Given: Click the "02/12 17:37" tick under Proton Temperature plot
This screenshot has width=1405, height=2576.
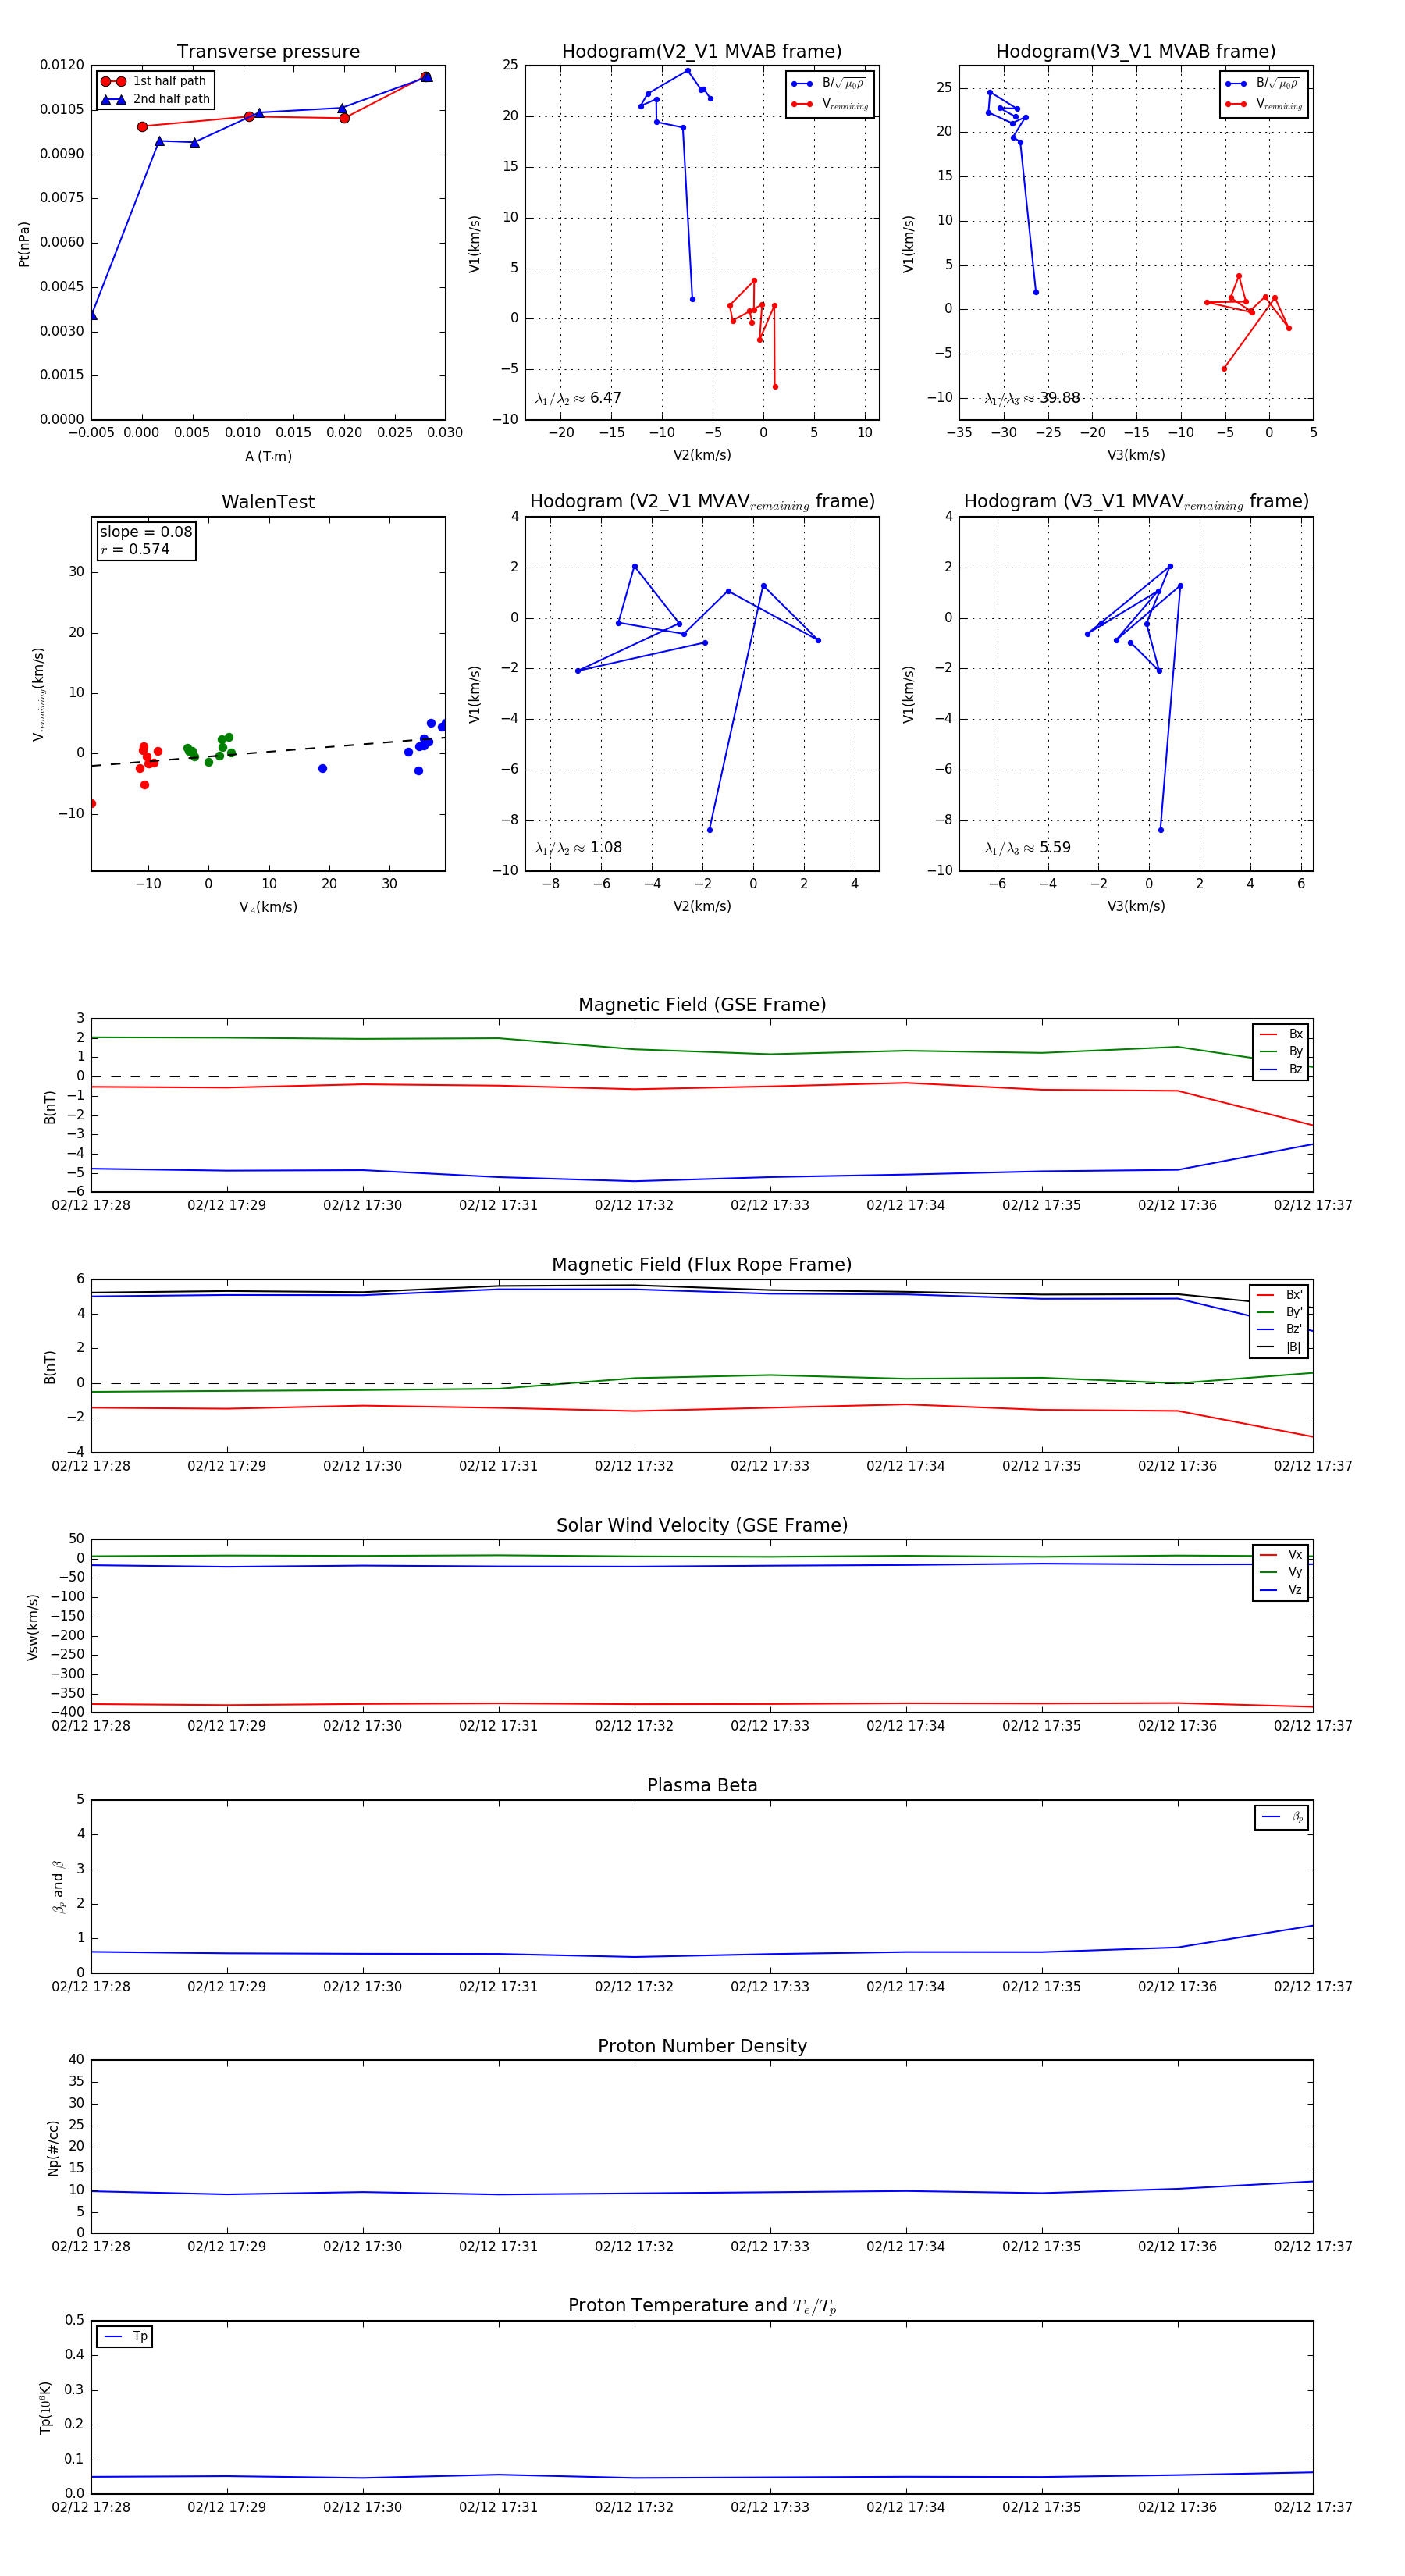Looking at the screenshot, I should point(1313,2508).
